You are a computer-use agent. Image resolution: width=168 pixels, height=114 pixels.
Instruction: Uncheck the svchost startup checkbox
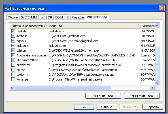[13, 36]
